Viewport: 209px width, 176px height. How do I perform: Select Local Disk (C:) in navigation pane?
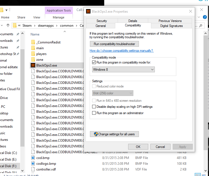point(9,153)
